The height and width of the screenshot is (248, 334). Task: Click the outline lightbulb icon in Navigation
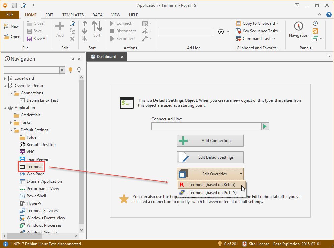click(79, 70)
